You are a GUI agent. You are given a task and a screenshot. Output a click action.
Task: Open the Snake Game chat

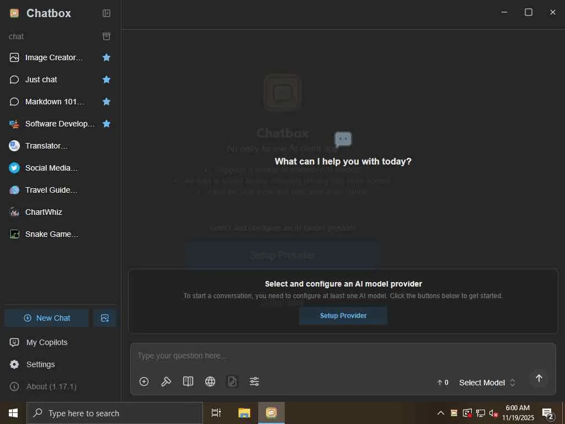point(60,234)
